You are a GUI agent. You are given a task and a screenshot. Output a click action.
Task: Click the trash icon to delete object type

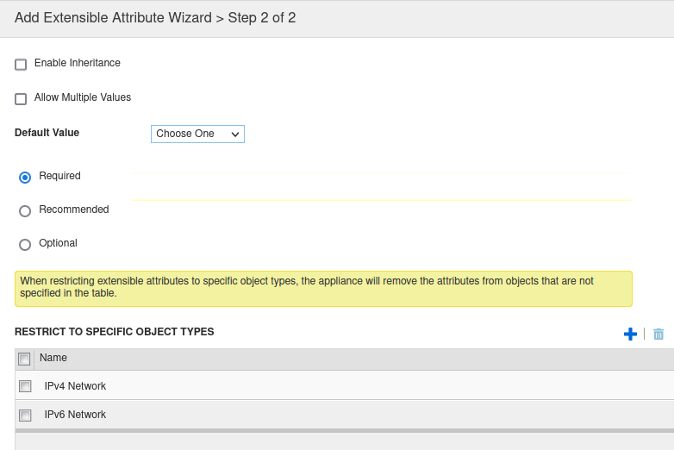pyautogui.click(x=658, y=334)
